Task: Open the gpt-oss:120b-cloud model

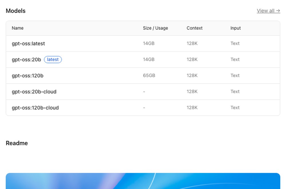Action: (35, 108)
